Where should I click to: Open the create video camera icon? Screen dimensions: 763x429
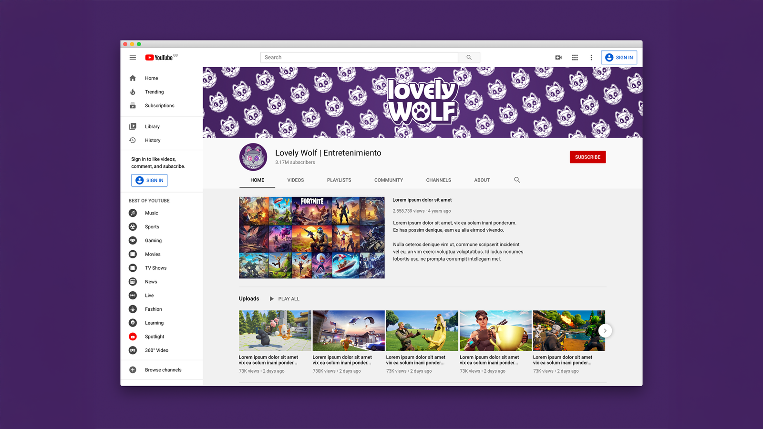tap(558, 58)
